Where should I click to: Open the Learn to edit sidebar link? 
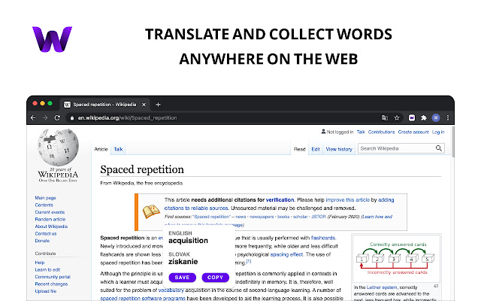pos(47,269)
